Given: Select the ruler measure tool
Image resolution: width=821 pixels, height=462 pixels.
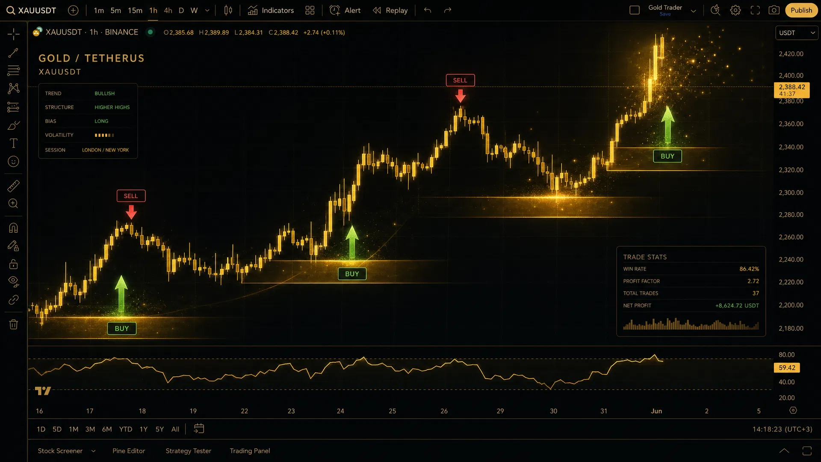Looking at the screenshot, I should [x=14, y=186].
